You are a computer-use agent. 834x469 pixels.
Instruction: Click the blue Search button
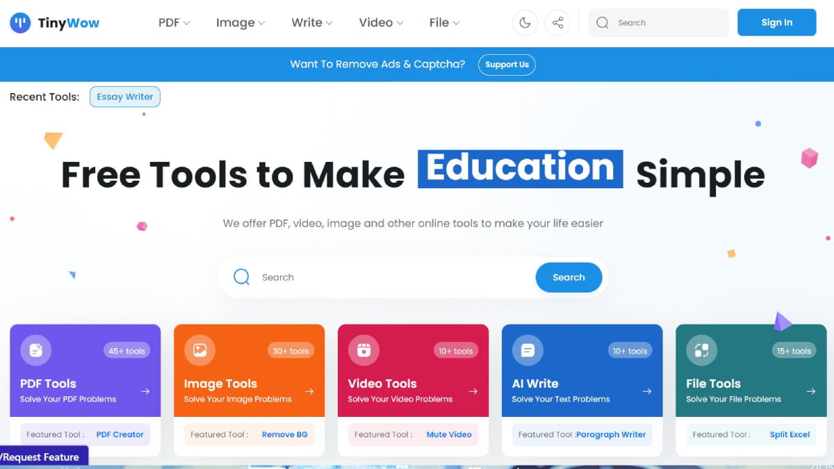click(x=569, y=277)
